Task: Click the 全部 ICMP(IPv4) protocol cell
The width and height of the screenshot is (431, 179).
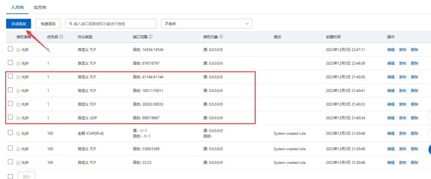Action: pyautogui.click(x=91, y=134)
